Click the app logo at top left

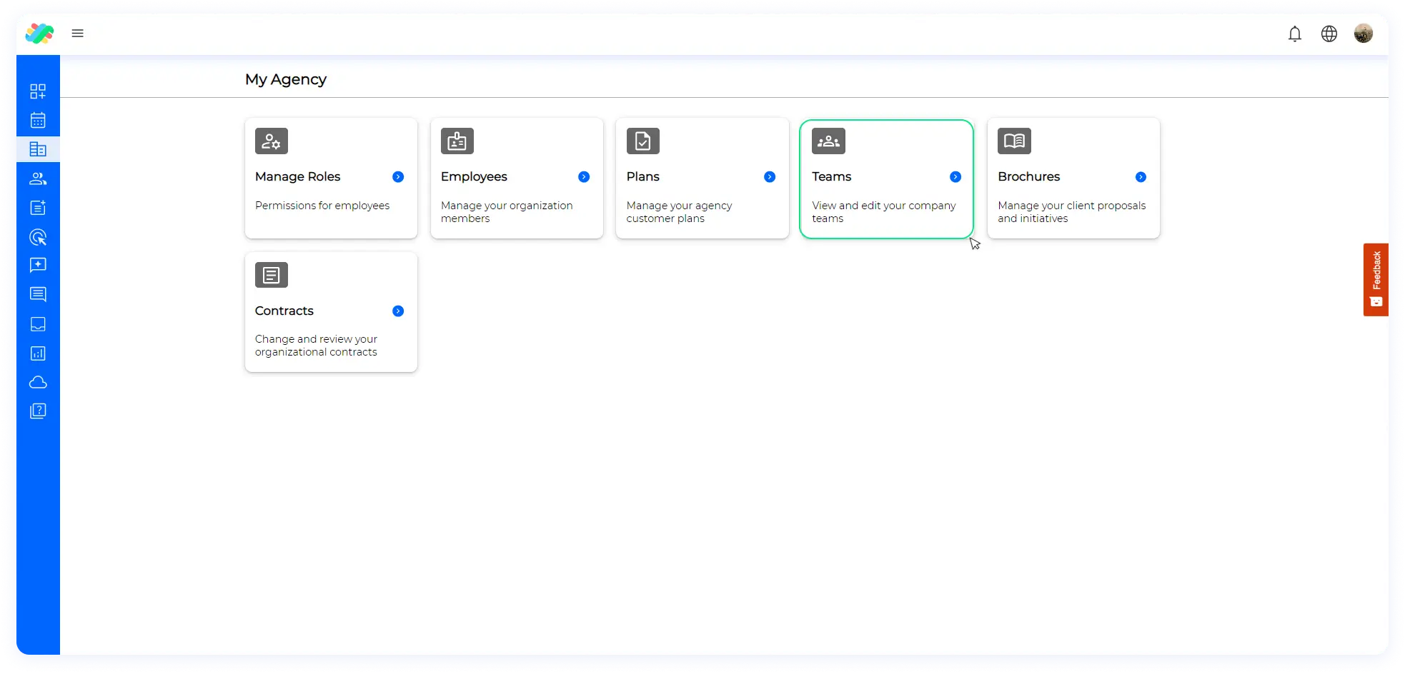point(39,34)
